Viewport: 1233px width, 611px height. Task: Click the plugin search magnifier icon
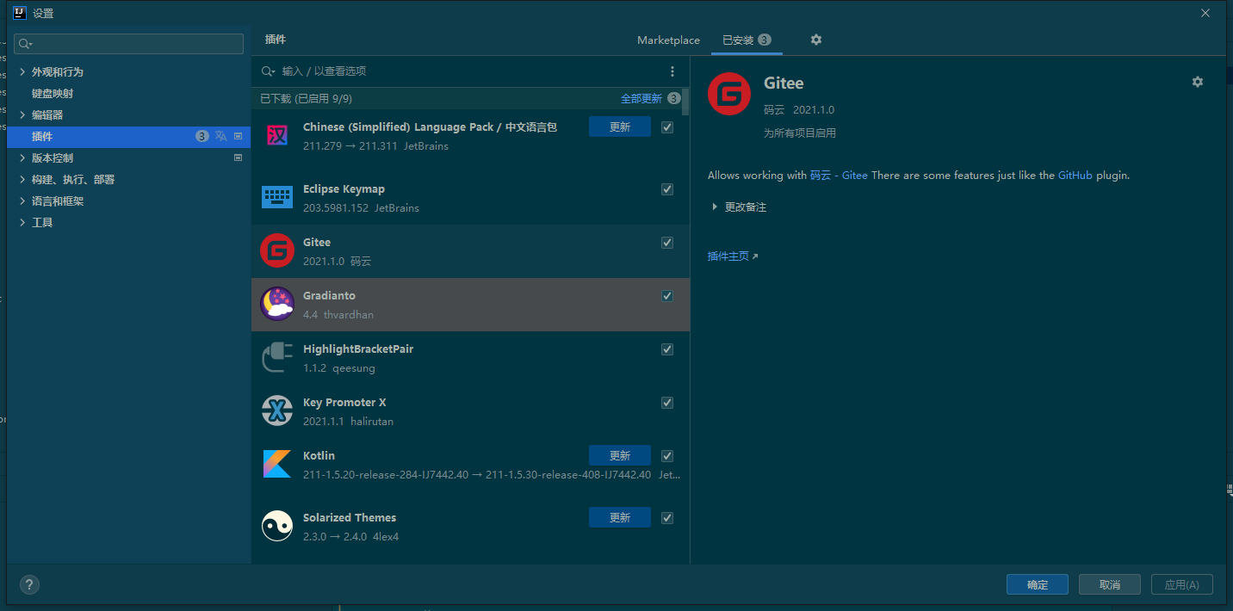coord(268,71)
